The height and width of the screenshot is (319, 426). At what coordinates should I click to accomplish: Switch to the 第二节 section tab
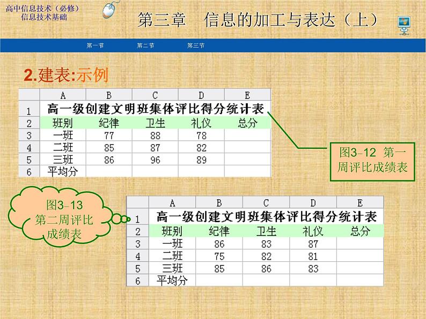click(x=145, y=45)
